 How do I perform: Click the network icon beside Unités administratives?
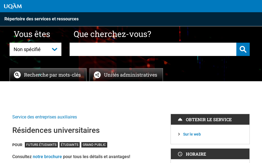tap(97, 75)
